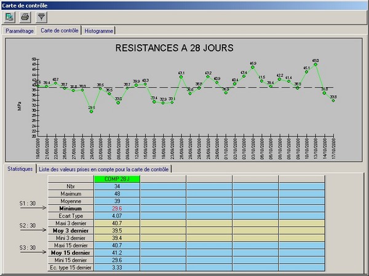Select the Statistiques sub-tab
Image resolution: width=369 pixels, height=276 pixels.
[x=20, y=169]
